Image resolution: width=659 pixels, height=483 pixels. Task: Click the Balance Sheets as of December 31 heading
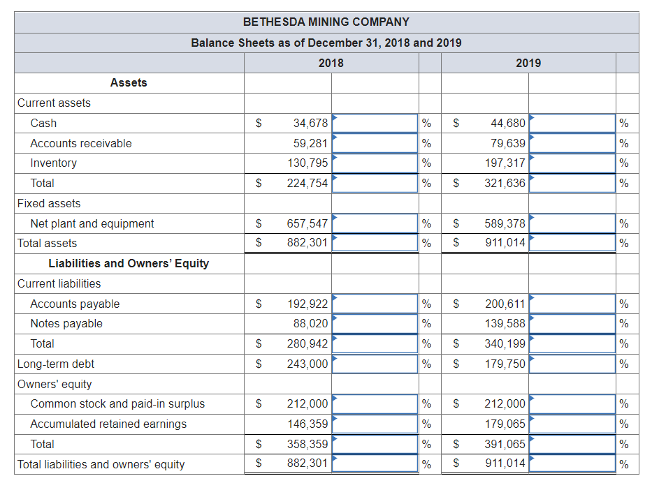click(x=326, y=43)
